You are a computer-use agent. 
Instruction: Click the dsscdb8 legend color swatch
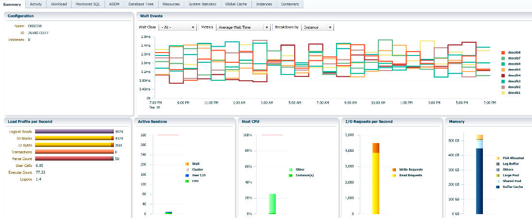[503, 53]
